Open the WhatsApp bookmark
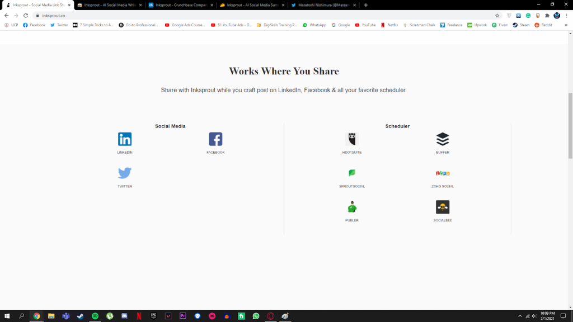The image size is (573, 322). (314, 25)
